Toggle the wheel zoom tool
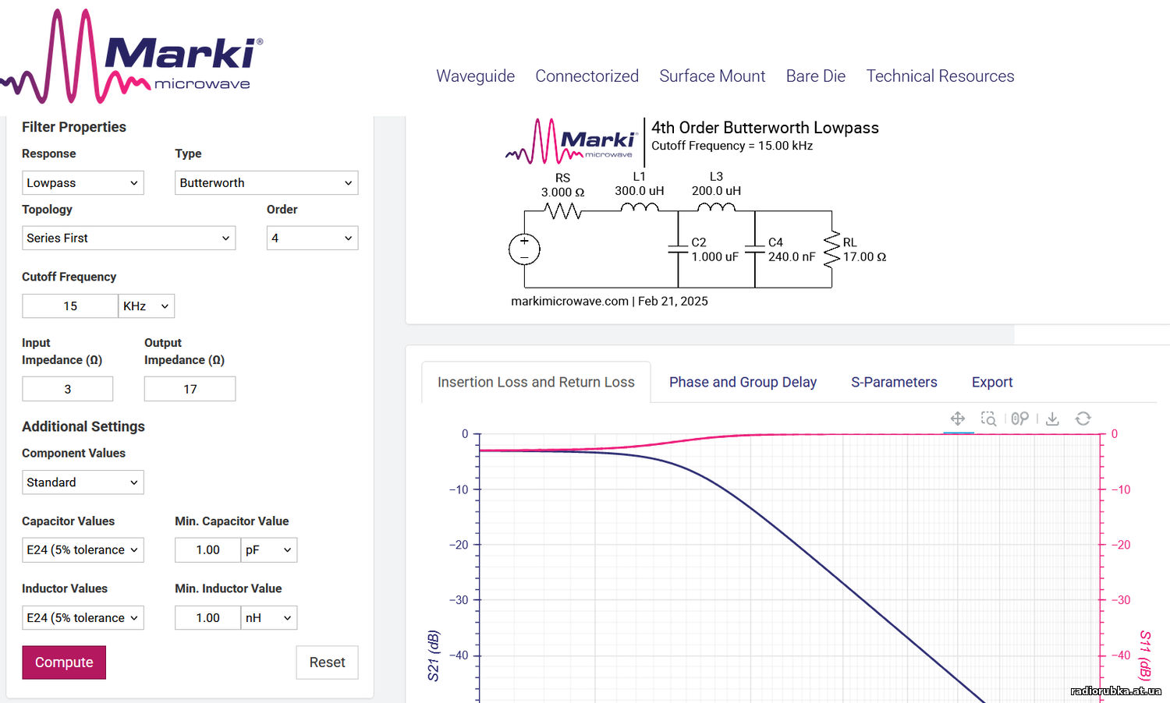Screen dimensions: 1170x703 tap(1019, 419)
